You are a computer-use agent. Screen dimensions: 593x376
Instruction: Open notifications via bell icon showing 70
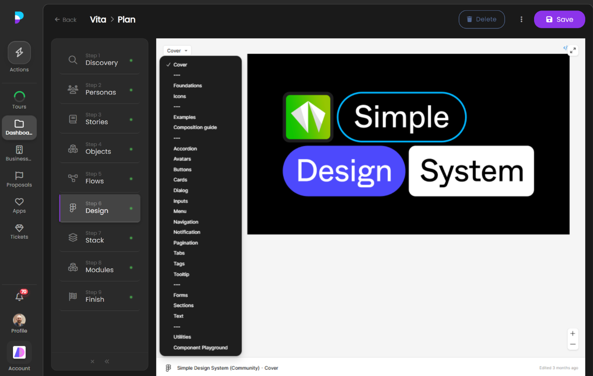[19, 296]
